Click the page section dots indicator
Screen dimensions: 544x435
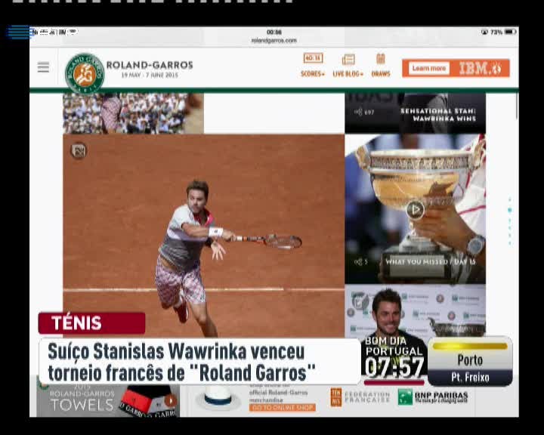pyautogui.click(x=509, y=221)
